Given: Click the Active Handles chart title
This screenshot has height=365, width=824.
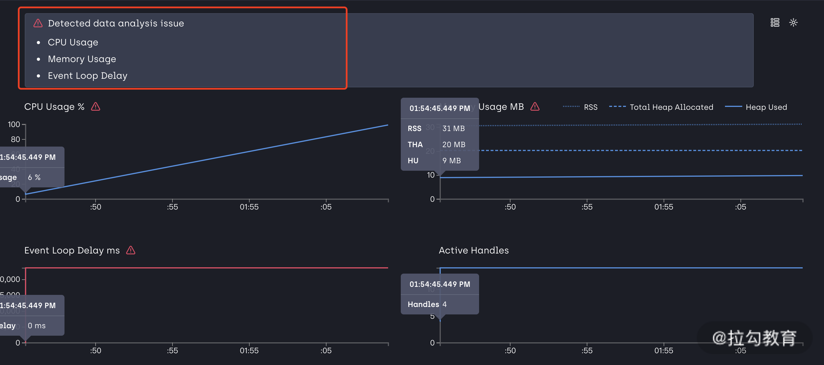Looking at the screenshot, I should (x=473, y=250).
